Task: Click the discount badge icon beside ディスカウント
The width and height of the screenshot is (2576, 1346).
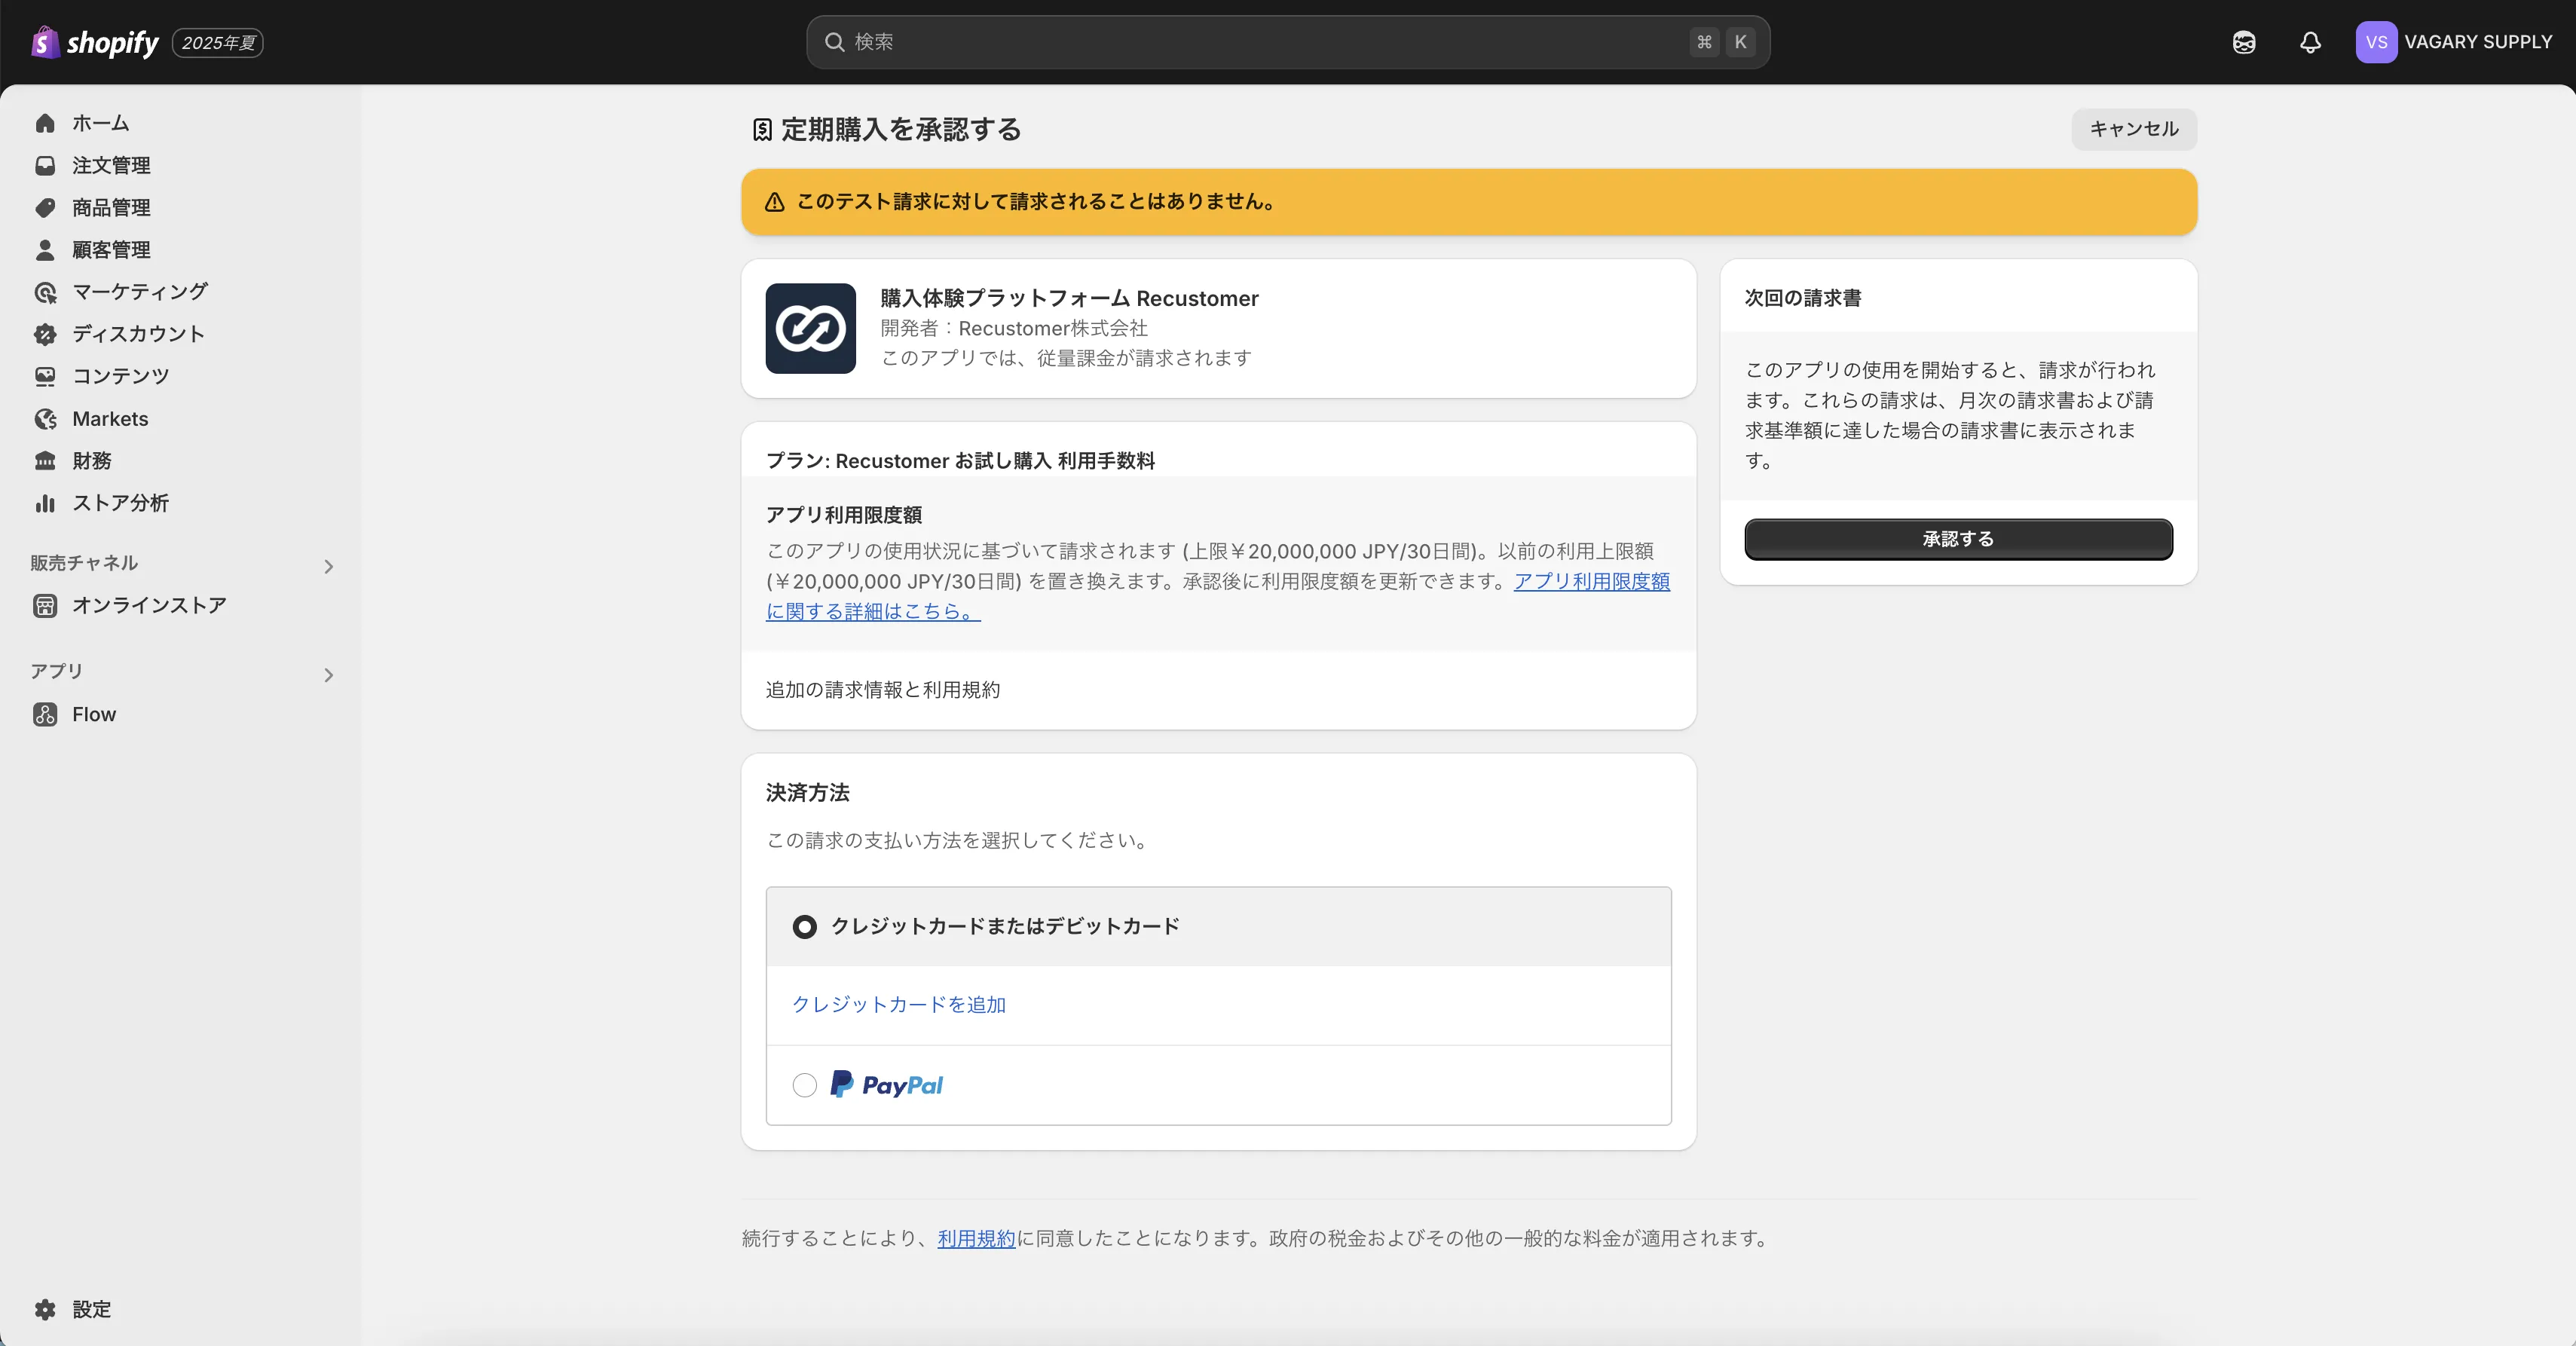Action: 45,334
